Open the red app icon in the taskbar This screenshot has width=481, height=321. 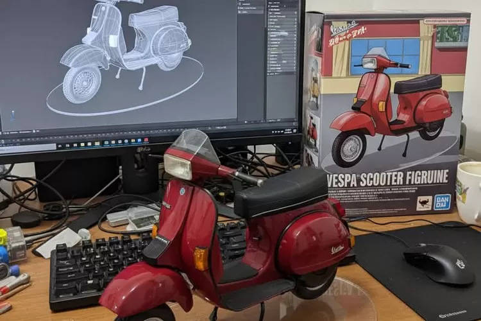pyautogui.click(x=146, y=141)
